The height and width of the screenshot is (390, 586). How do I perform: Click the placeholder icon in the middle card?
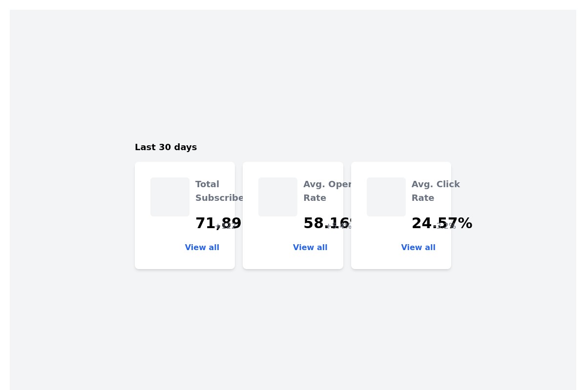277,197
